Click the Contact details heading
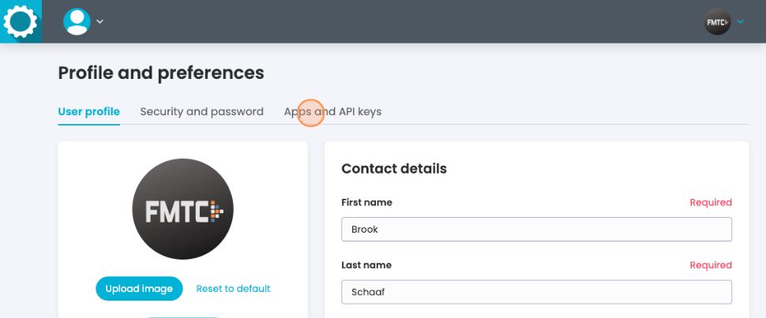766x318 pixels. click(x=393, y=169)
